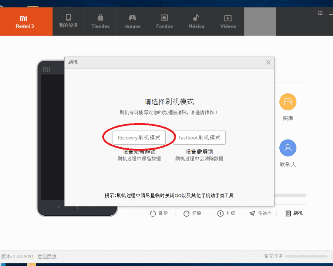333x266 pixels.
Task: Click the version text 版本: 2.3.0.9091
Action: pyautogui.click(x=17, y=256)
